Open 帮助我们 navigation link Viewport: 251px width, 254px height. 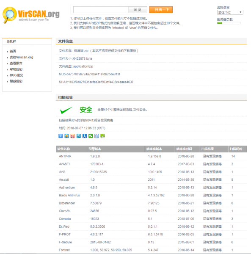click(x=16, y=69)
